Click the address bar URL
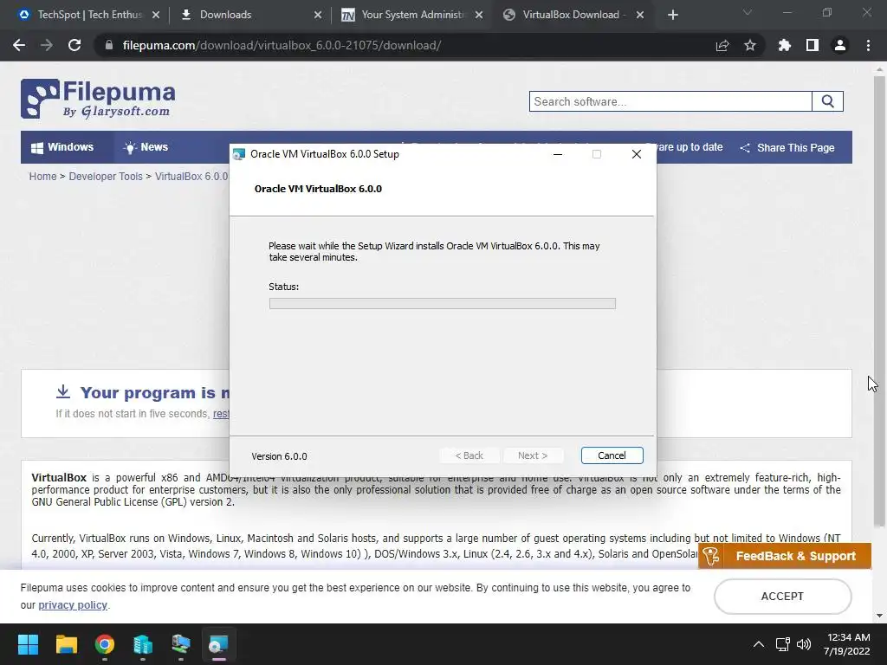887x665 pixels. 282,45
